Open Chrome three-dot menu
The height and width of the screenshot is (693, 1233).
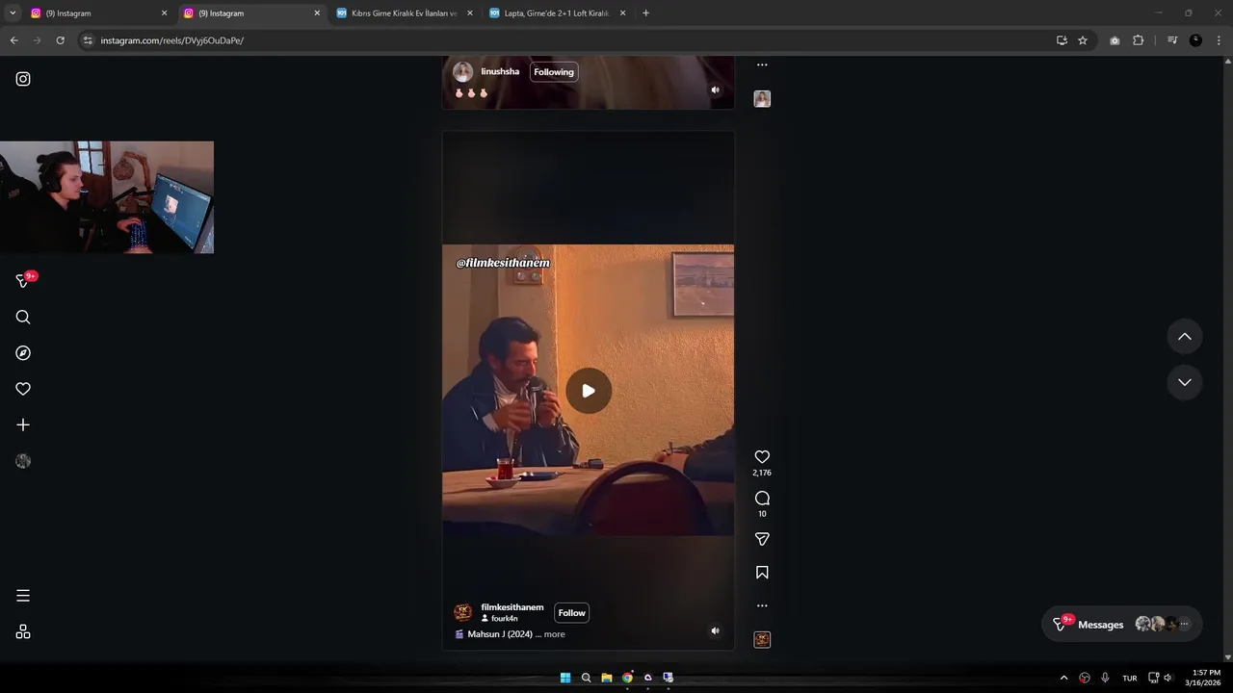pyautogui.click(x=1219, y=40)
